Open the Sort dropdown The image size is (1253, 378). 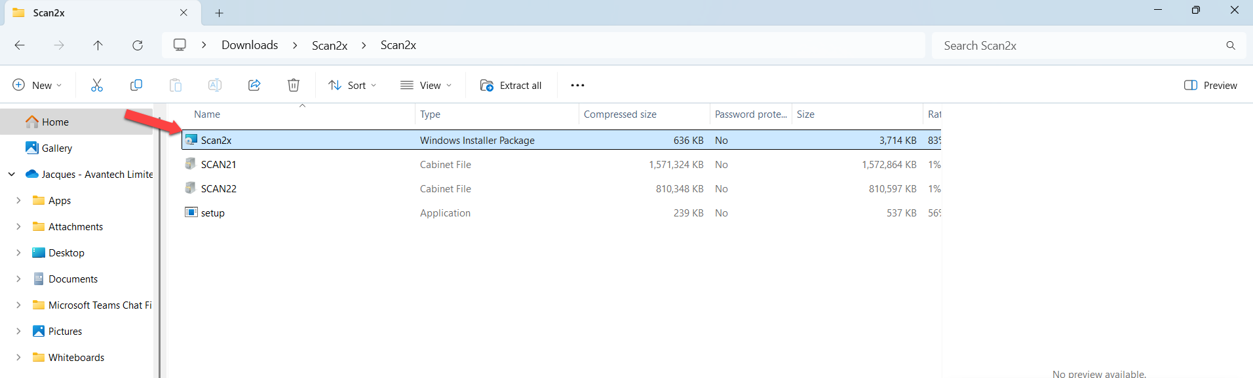(353, 85)
